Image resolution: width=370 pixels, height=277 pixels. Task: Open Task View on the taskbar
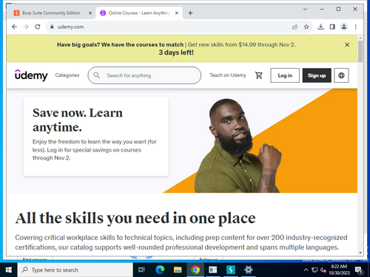click(x=141, y=270)
